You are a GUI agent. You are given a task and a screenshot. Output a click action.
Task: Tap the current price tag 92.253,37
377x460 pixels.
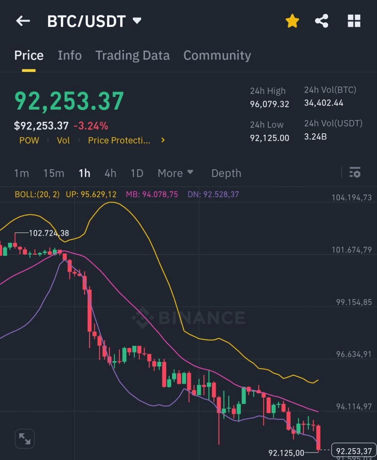[x=354, y=451]
